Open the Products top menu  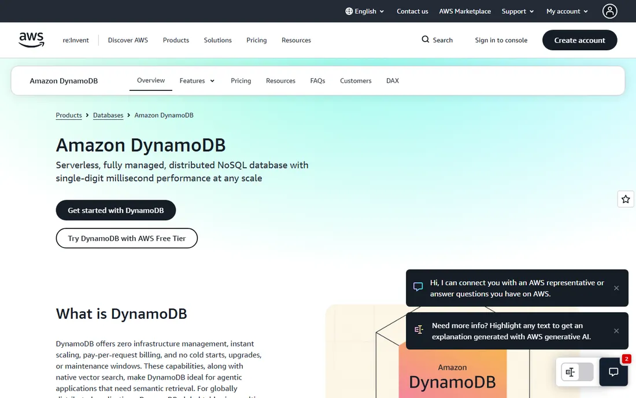176,40
